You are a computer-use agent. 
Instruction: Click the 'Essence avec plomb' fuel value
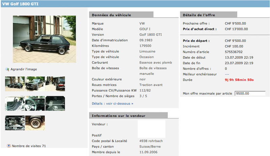pos(156,63)
